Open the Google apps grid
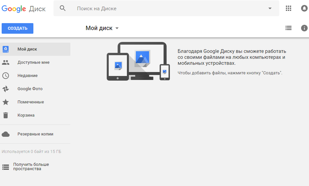Image resolution: width=309 pixels, height=186 pixels. point(289,8)
